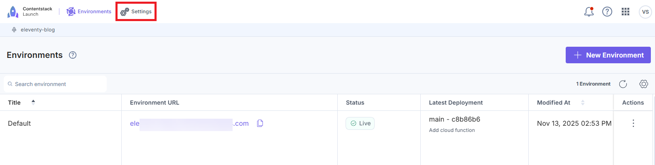This screenshot has width=655, height=165.
Task: Click the Status column header
Action: (355, 103)
